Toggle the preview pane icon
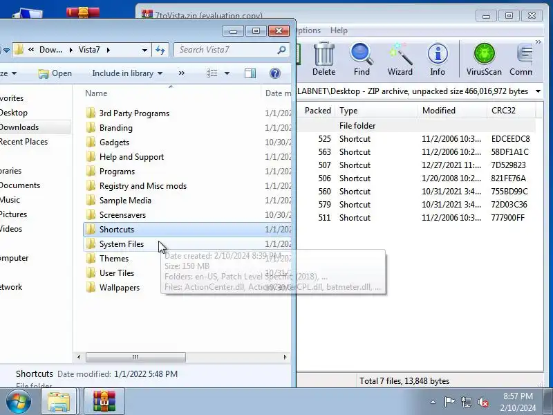The image size is (553, 415). pyautogui.click(x=250, y=73)
